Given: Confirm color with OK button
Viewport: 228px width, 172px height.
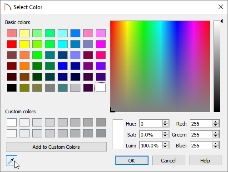Looking at the screenshot, I should [x=132, y=161].
